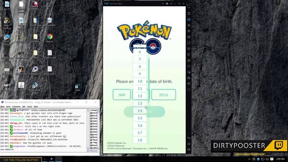Take a screenshot with the scissors icon
The image size is (288, 162).
pyautogui.click(x=189, y=25)
